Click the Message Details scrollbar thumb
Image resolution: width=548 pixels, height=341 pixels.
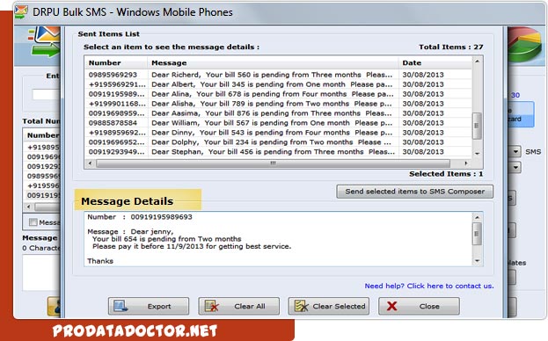[477, 234]
